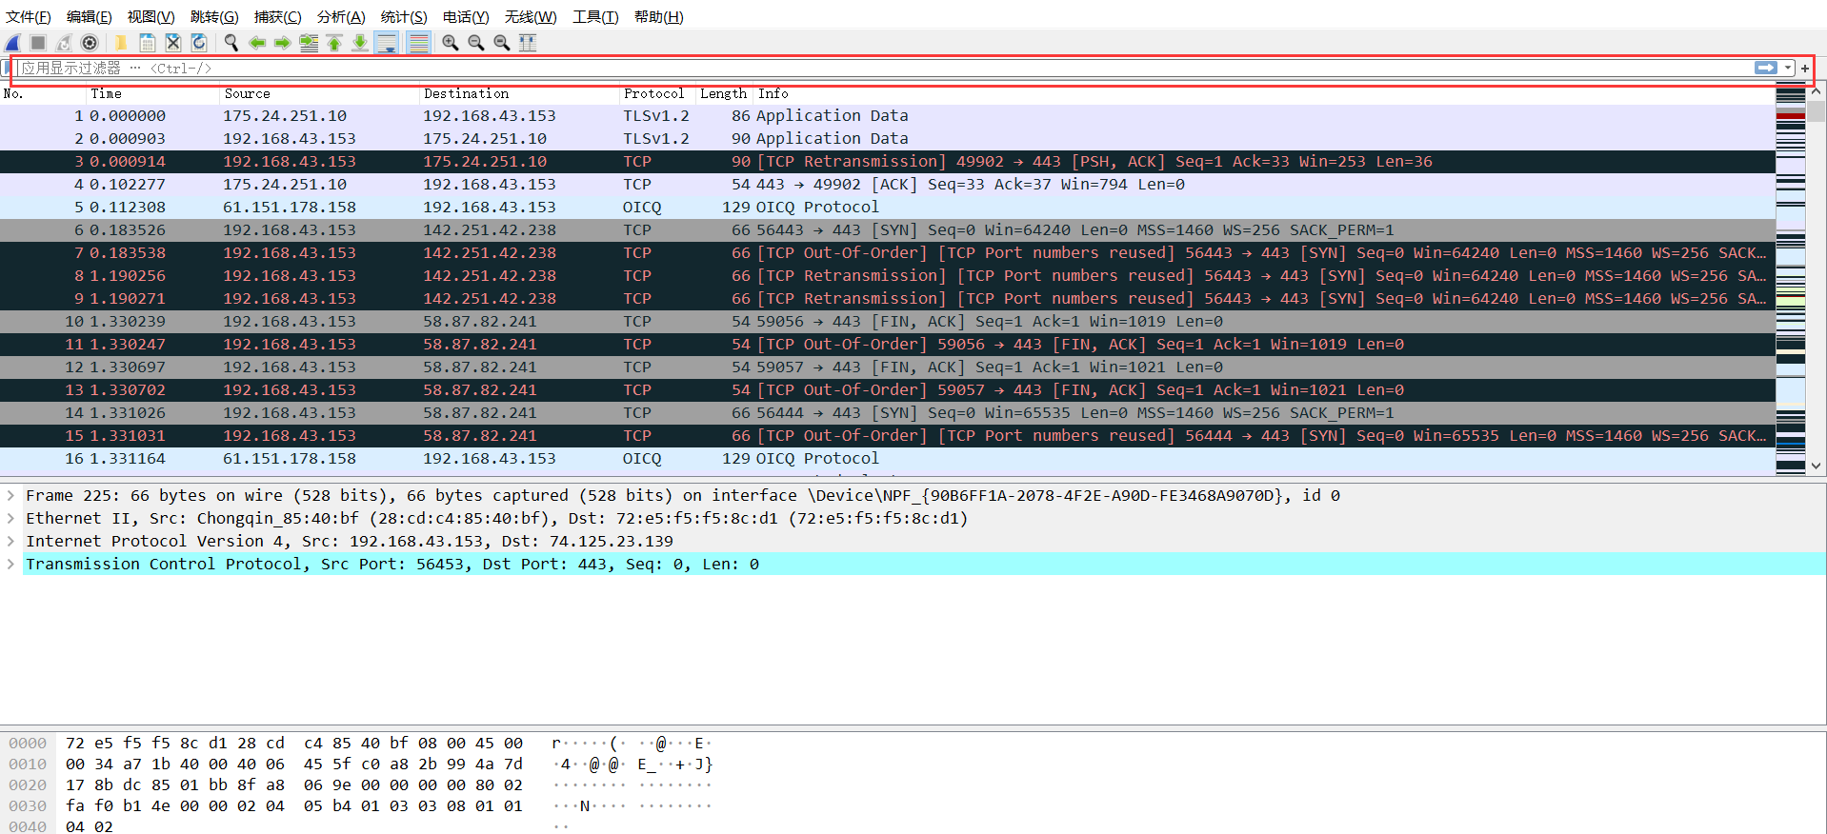1827x834 pixels.
Task: Sort by the No. column header
Action: pyautogui.click(x=43, y=93)
